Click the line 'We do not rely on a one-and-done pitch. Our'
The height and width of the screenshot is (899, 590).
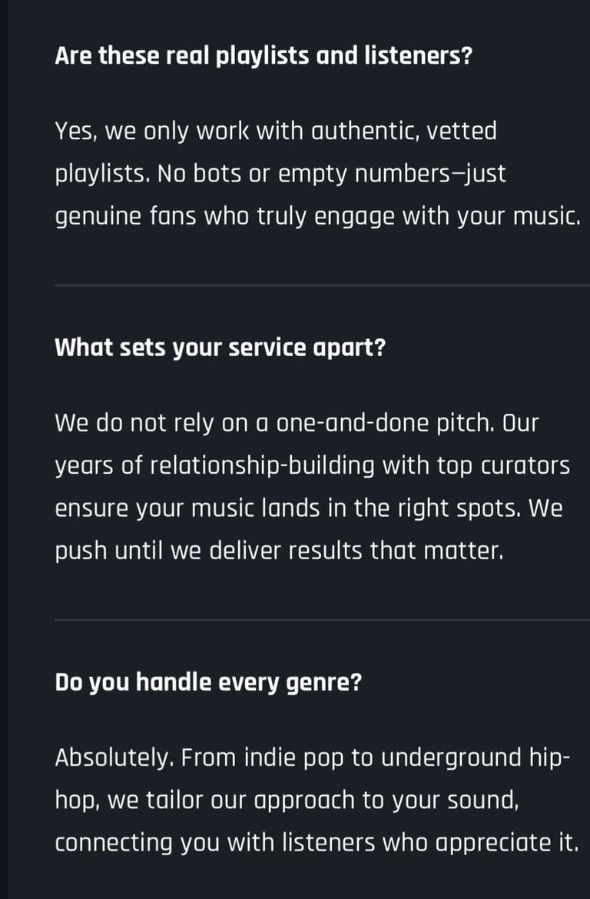[297, 423]
